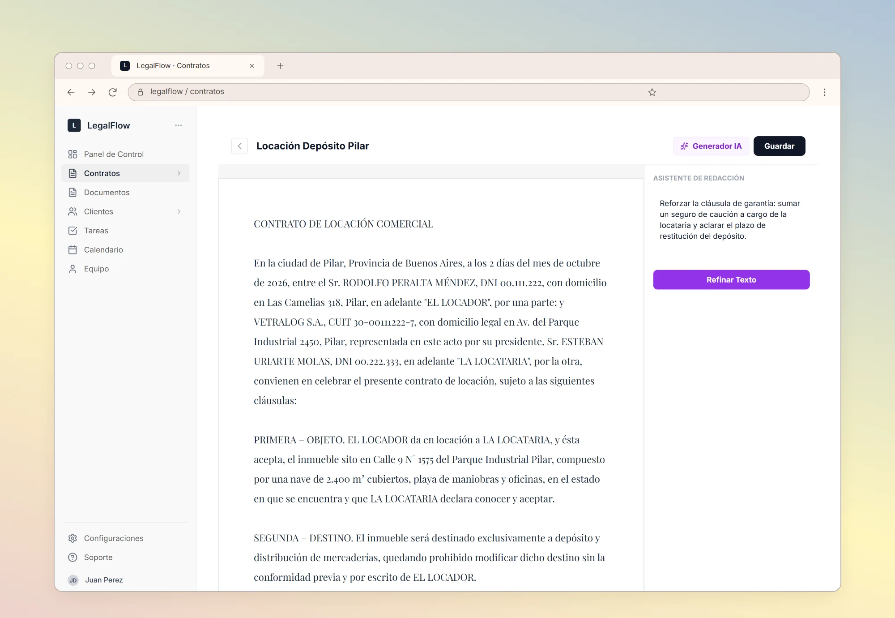Click the JD user avatar
Screen dimensions: 895x618
point(73,580)
